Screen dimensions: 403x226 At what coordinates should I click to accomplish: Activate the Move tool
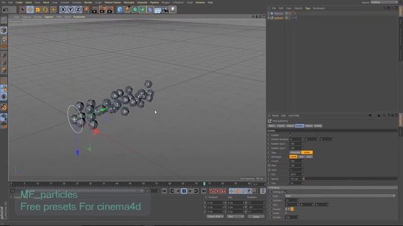point(30,10)
